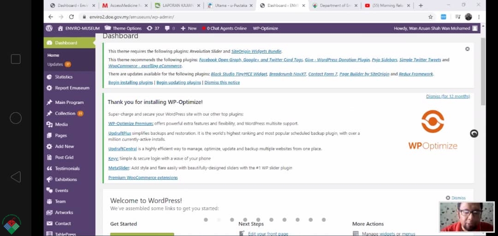This screenshot has height=236, width=498.
Task: Bookmark page with star icon
Action: pos(430,17)
